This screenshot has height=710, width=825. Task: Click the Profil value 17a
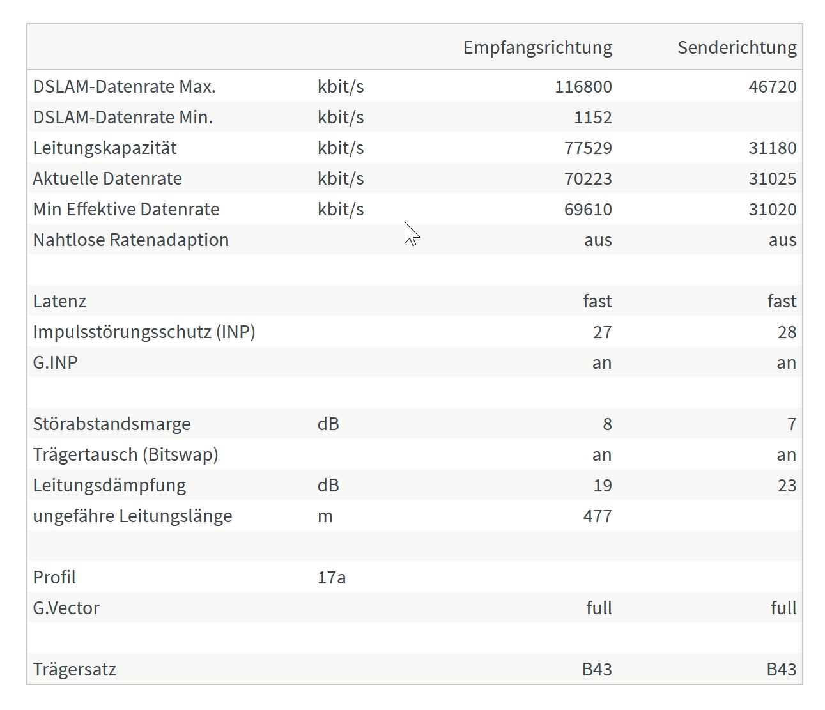pyautogui.click(x=332, y=577)
